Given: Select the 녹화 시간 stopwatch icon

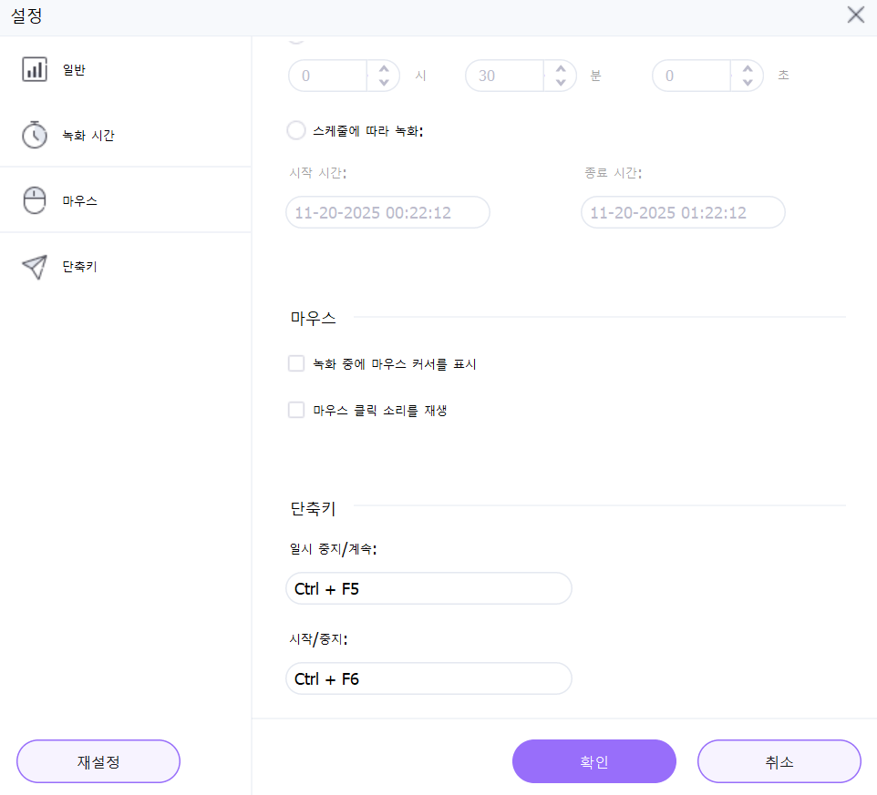Looking at the screenshot, I should click(x=35, y=134).
